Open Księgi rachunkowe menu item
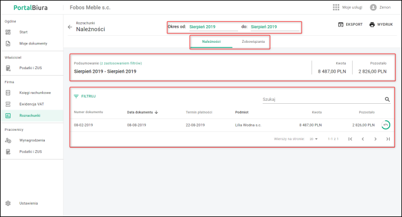This screenshot has height=217, width=402. click(x=35, y=93)
